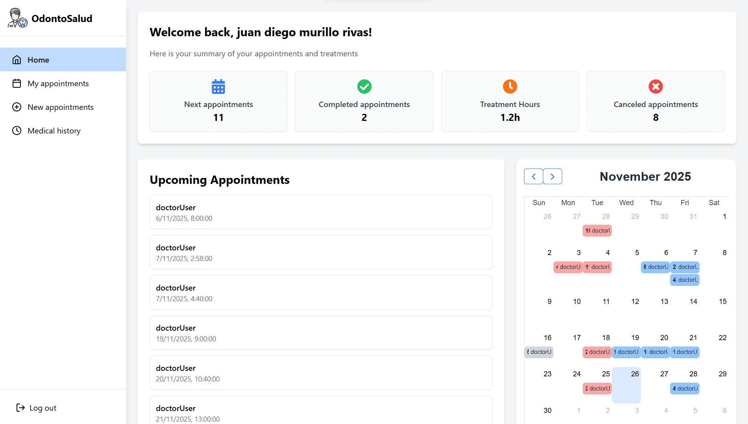Advance calendar to next month
748x424 pixels.
[x=552, y=176]
